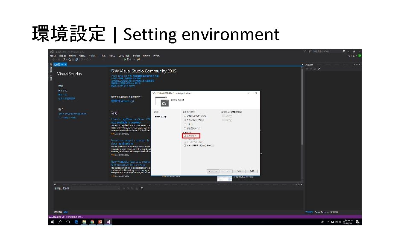Screen dimensions: 410x230
Task: Expand Output panel window options arrow
Action: point(296,184)
